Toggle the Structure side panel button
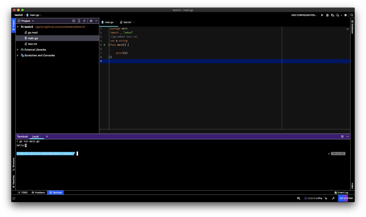The width and height of the screenshot is (366, 217). pyautogui.click(x=13, y=164)
